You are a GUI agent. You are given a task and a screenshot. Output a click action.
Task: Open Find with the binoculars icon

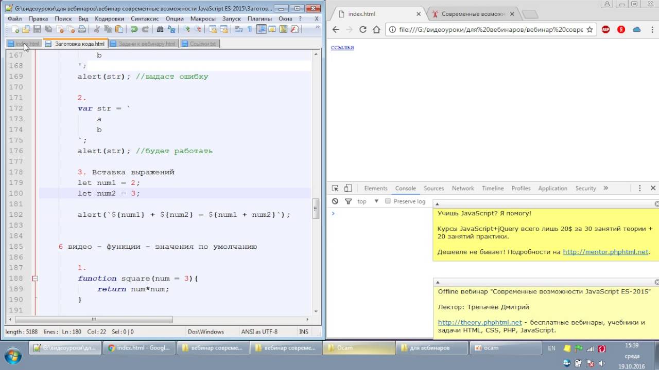160,29
